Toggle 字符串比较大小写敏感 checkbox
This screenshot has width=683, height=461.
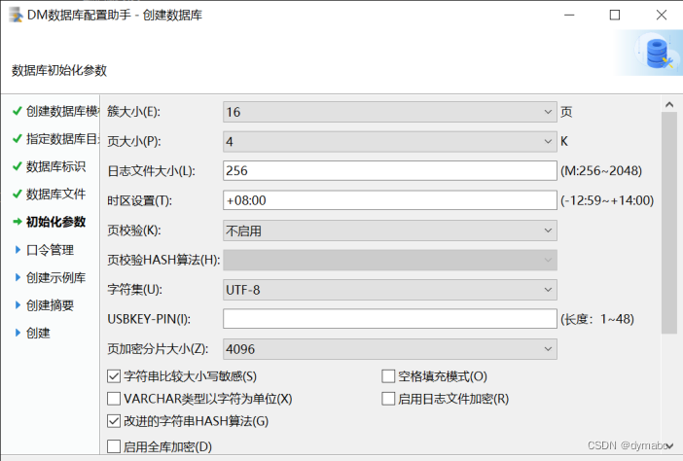pyautogui.click(x=114, y=376)
